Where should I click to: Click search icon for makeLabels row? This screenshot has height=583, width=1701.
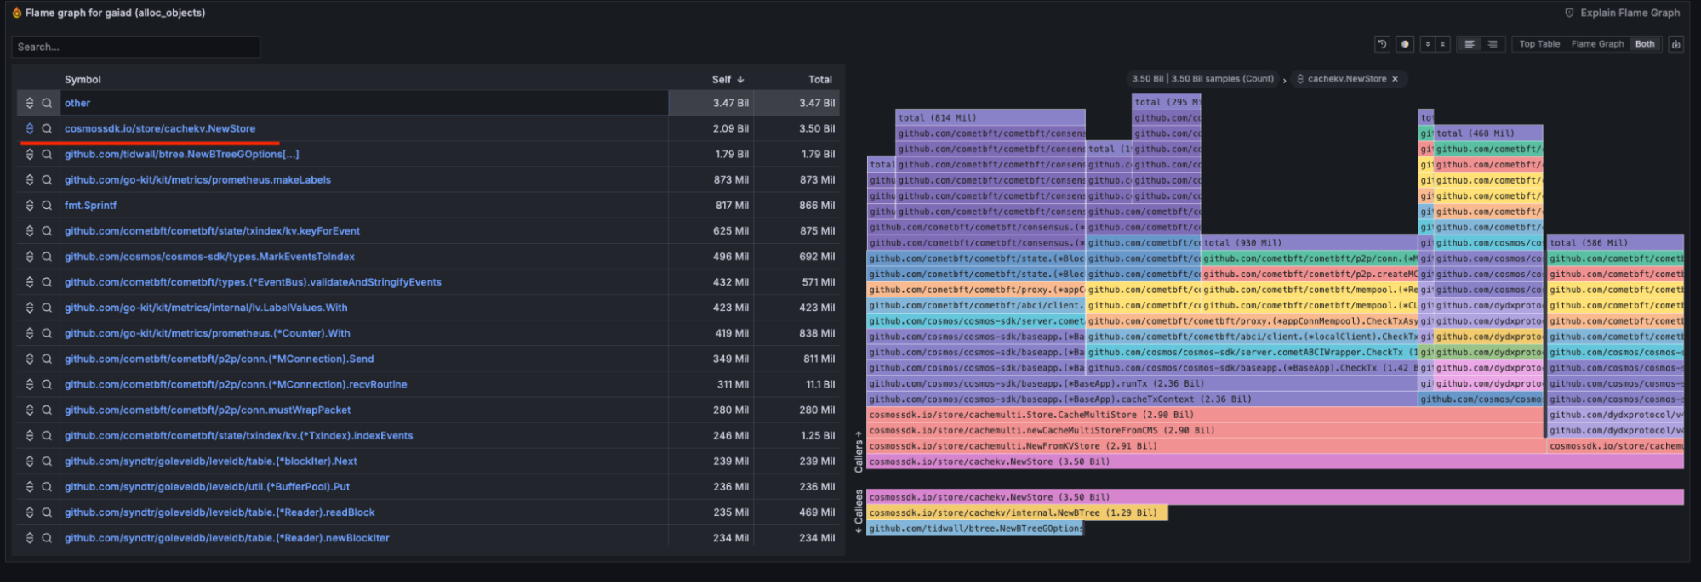click(47, 180)
